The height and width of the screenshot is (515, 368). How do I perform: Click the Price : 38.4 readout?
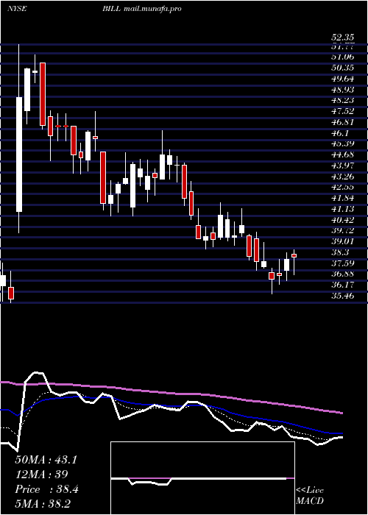point(46,489)
